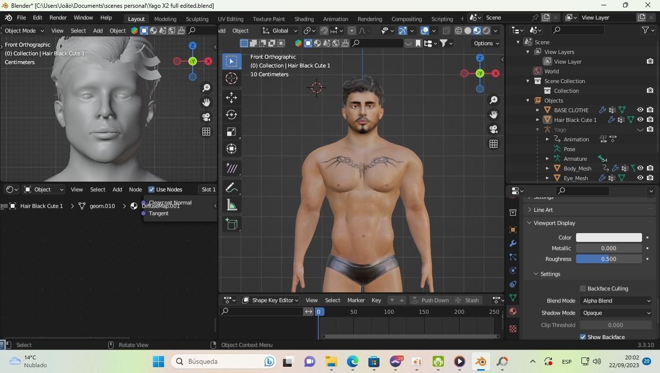
Task: Switch orthographic perspective grid icon in main viewport
Action: [494, 144]
